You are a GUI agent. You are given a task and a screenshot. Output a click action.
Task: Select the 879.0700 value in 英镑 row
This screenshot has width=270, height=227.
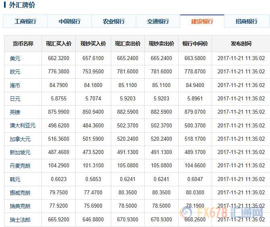(x=195, y=112)
